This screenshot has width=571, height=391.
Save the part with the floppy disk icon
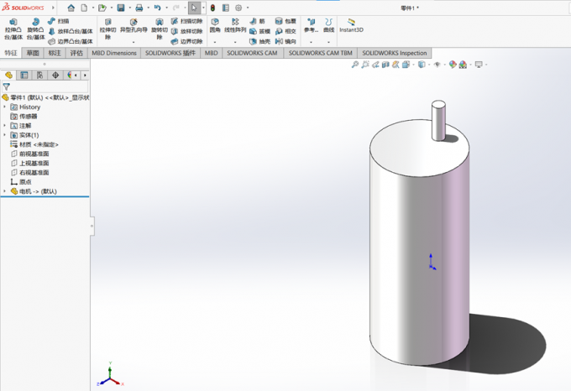click(x=121, y=8)
